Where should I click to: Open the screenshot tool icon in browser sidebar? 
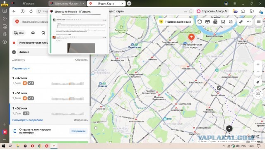tap(5, 26)
